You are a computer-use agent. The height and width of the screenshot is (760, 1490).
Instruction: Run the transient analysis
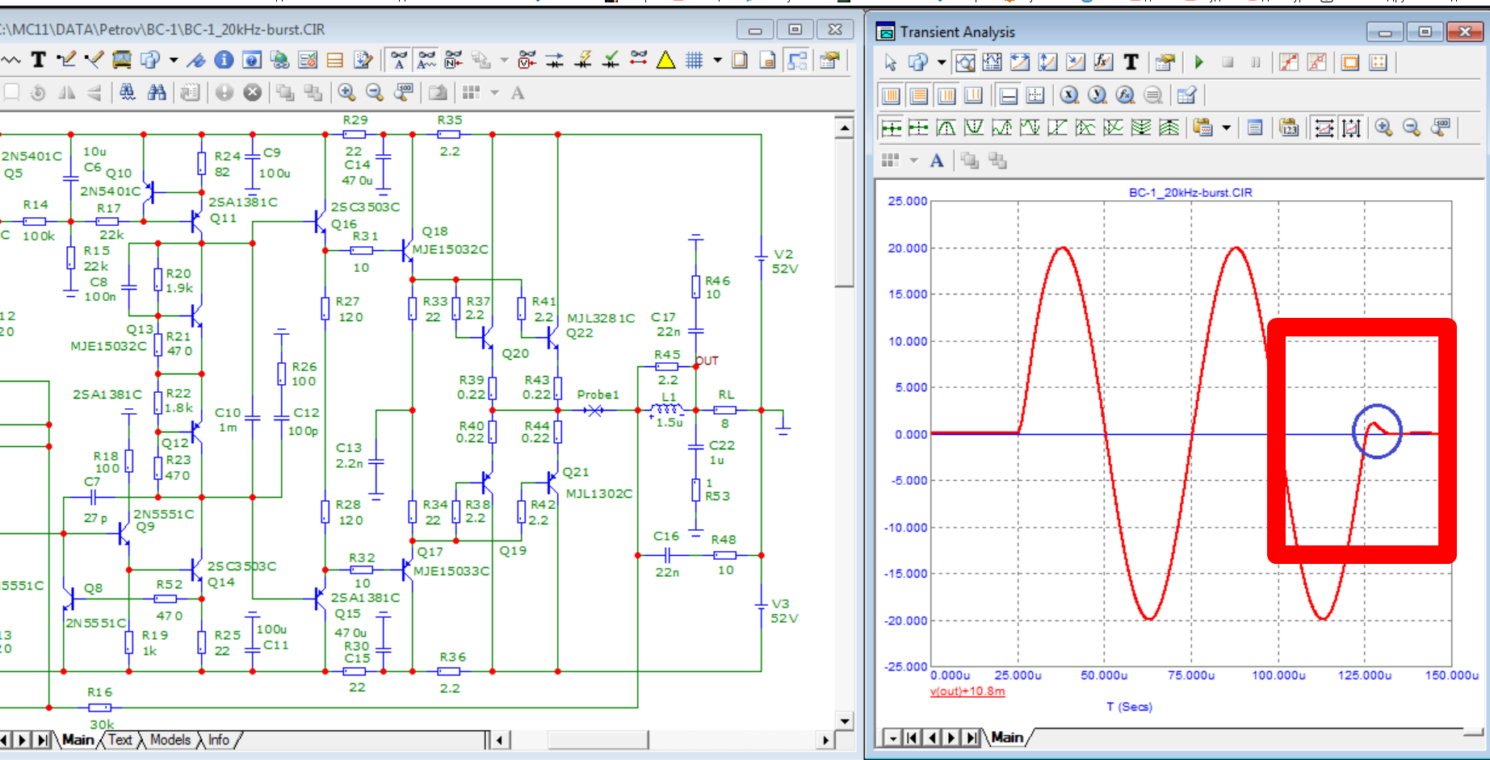(x=1199, y=62)
